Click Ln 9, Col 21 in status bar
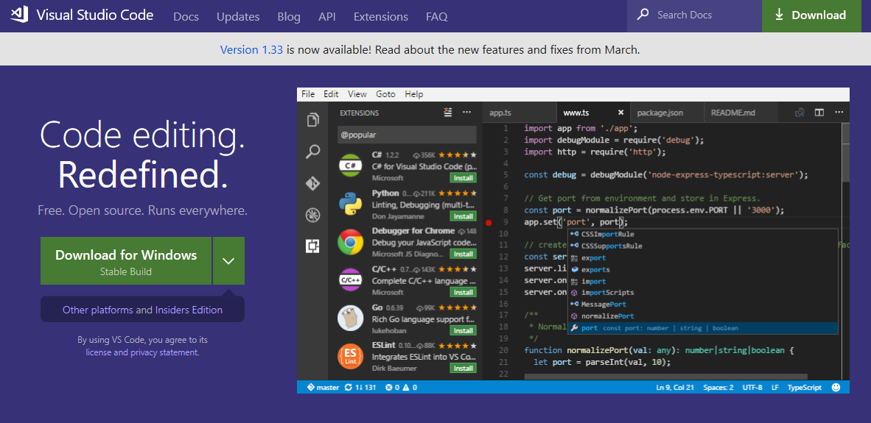The width and height of the screenshot is (871, 423). pos(675,388)
